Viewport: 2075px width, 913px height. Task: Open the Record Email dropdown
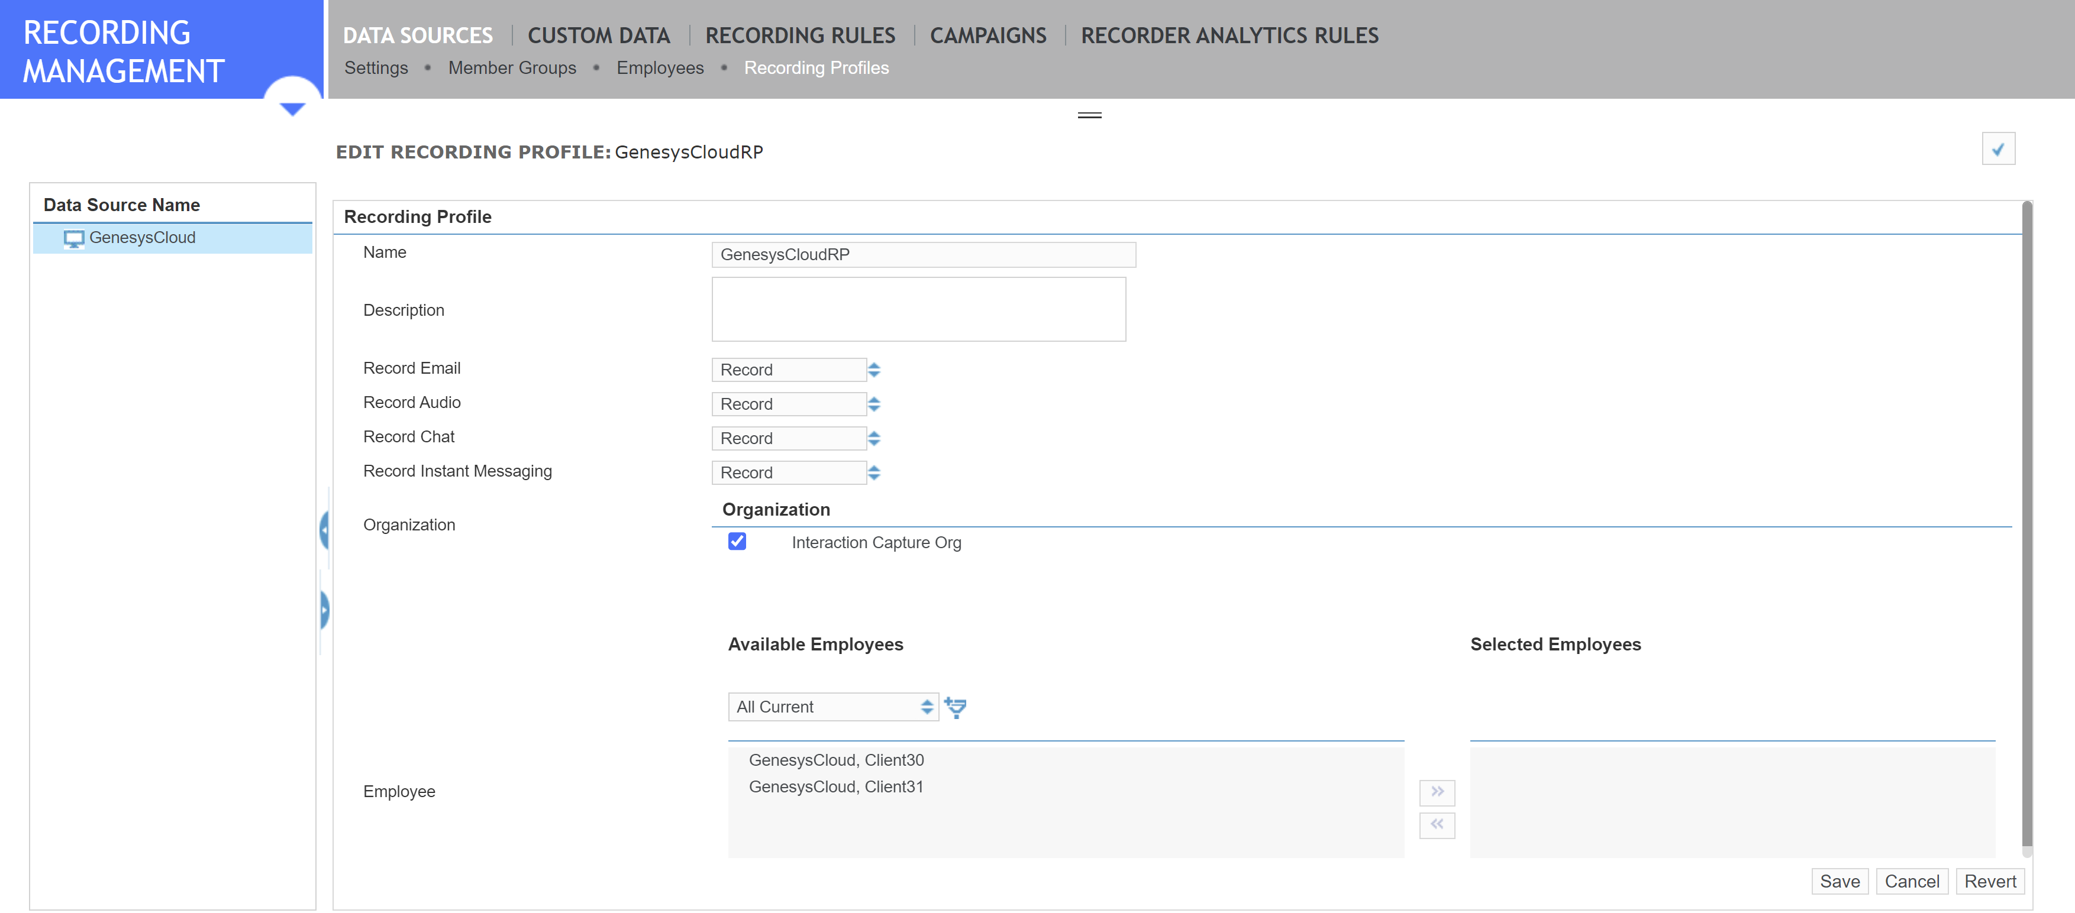(x=789, y=369)
